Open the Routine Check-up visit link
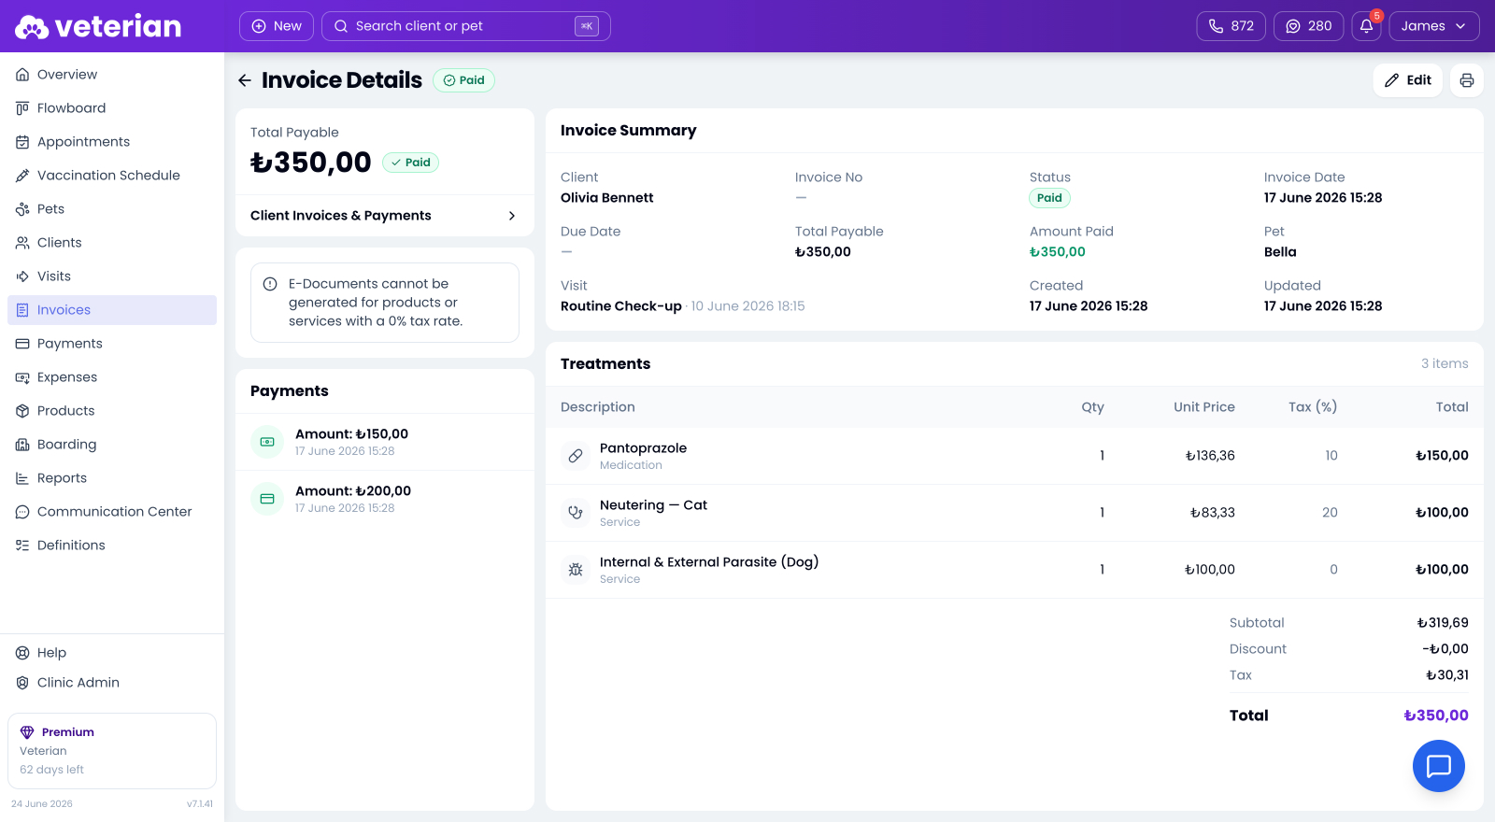Viewport: 1495px width, 822px height. [x=621, y=306]
